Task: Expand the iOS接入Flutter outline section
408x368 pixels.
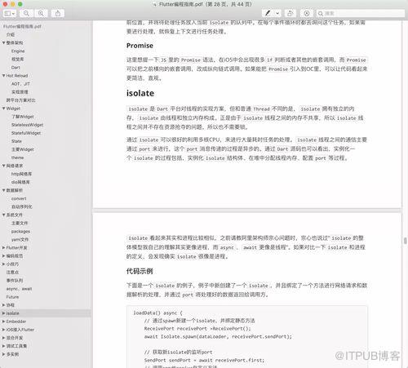Action: pyautogui.click(x=4, y=330)
